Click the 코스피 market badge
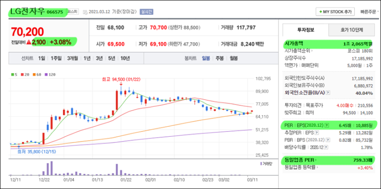This screenshot has width=381, height=189. point(73,11)
